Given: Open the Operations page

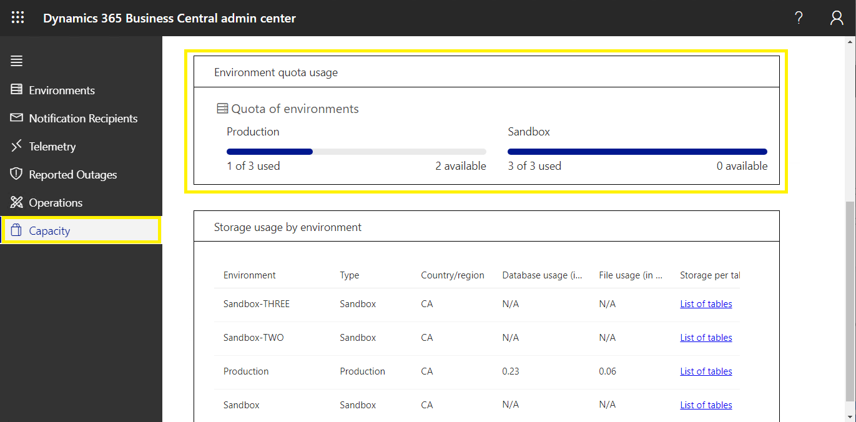Looking at the screenshot, I should (56, 202).
